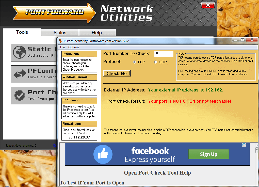The width and height of the screenshot is (259, 187).
Task: Maximize the PFPortChecker window
Action: (x=242, y=40)
